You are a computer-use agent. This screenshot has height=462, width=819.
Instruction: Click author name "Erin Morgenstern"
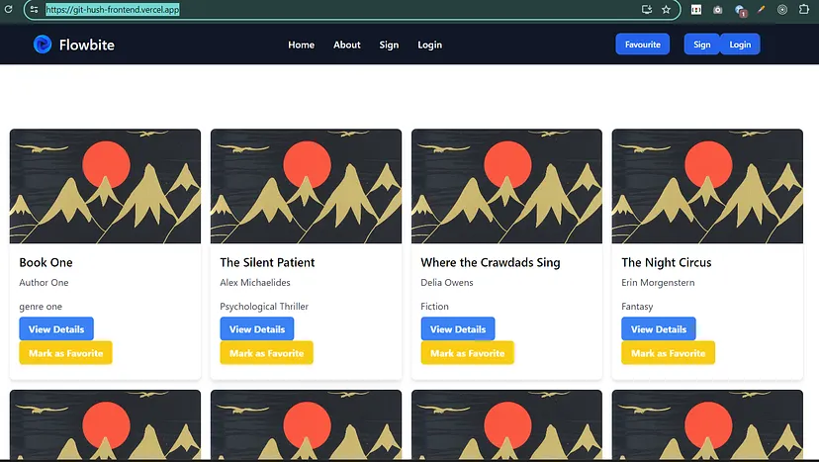[658, 283]
